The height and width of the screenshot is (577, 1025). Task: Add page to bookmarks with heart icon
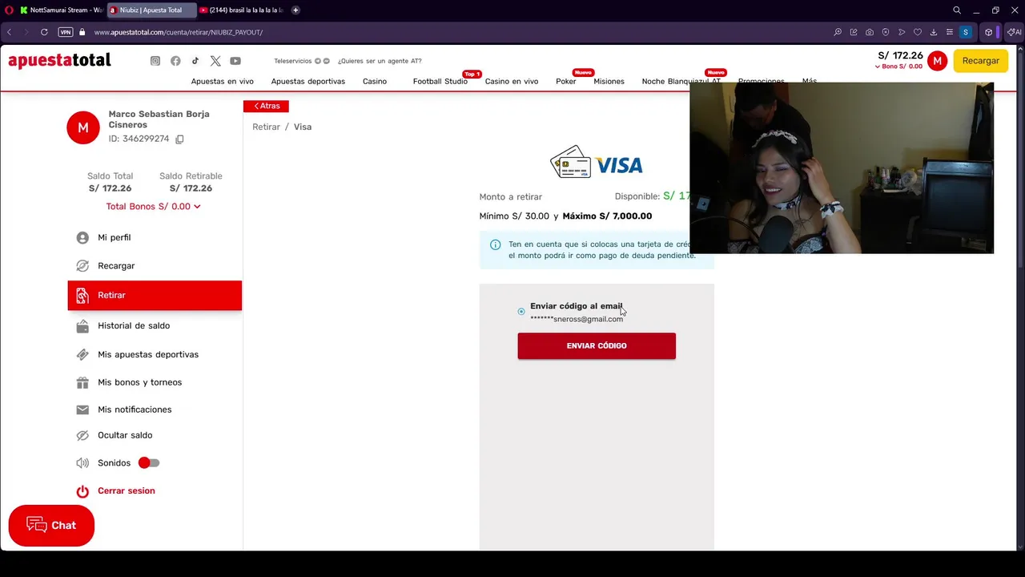pos(918,32)
